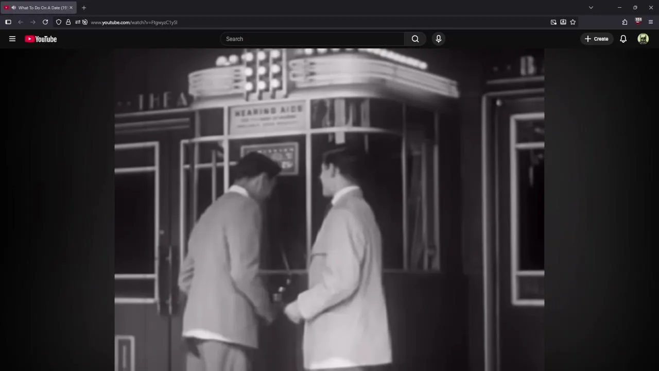The width and height of the screenshot is (659, 371).
Task: Open the YouTube guide hamburger menu
Action: [12, 39]
